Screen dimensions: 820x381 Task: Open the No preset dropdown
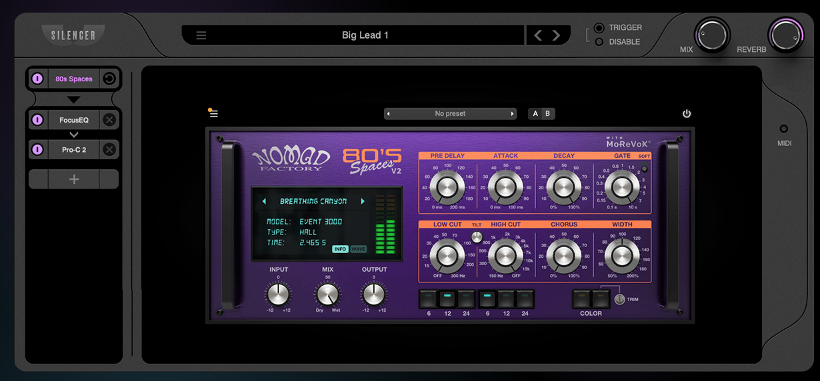click(450, 114)
